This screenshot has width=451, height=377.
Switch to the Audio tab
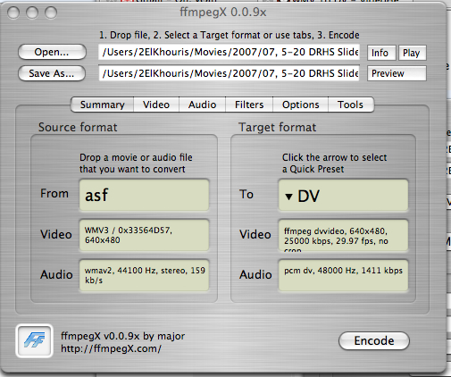click(202, 105)
